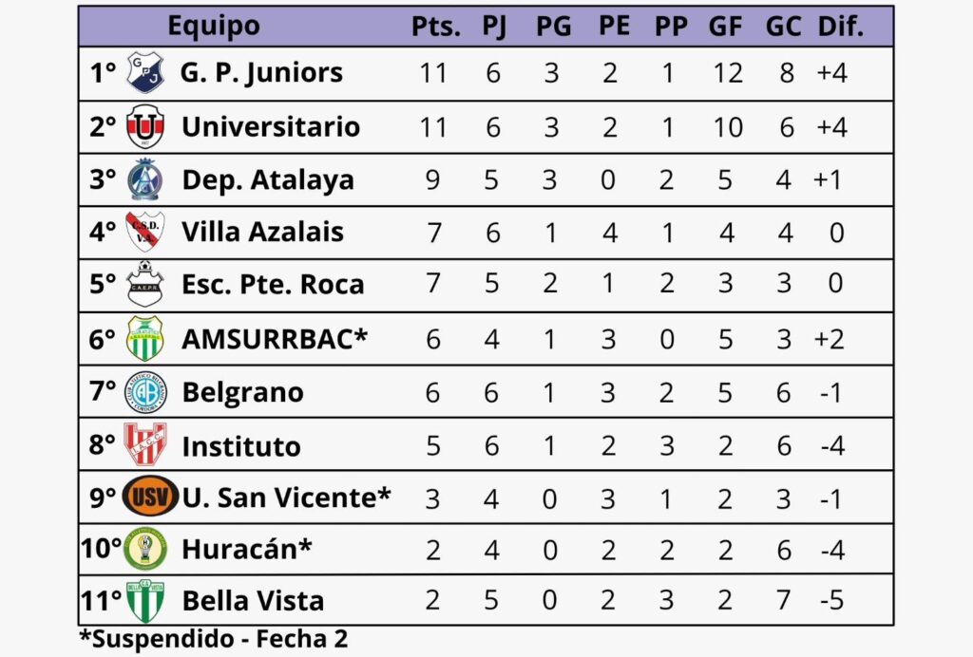Click the Instituto team name
973x657 pixels.
tap(240, 445)
